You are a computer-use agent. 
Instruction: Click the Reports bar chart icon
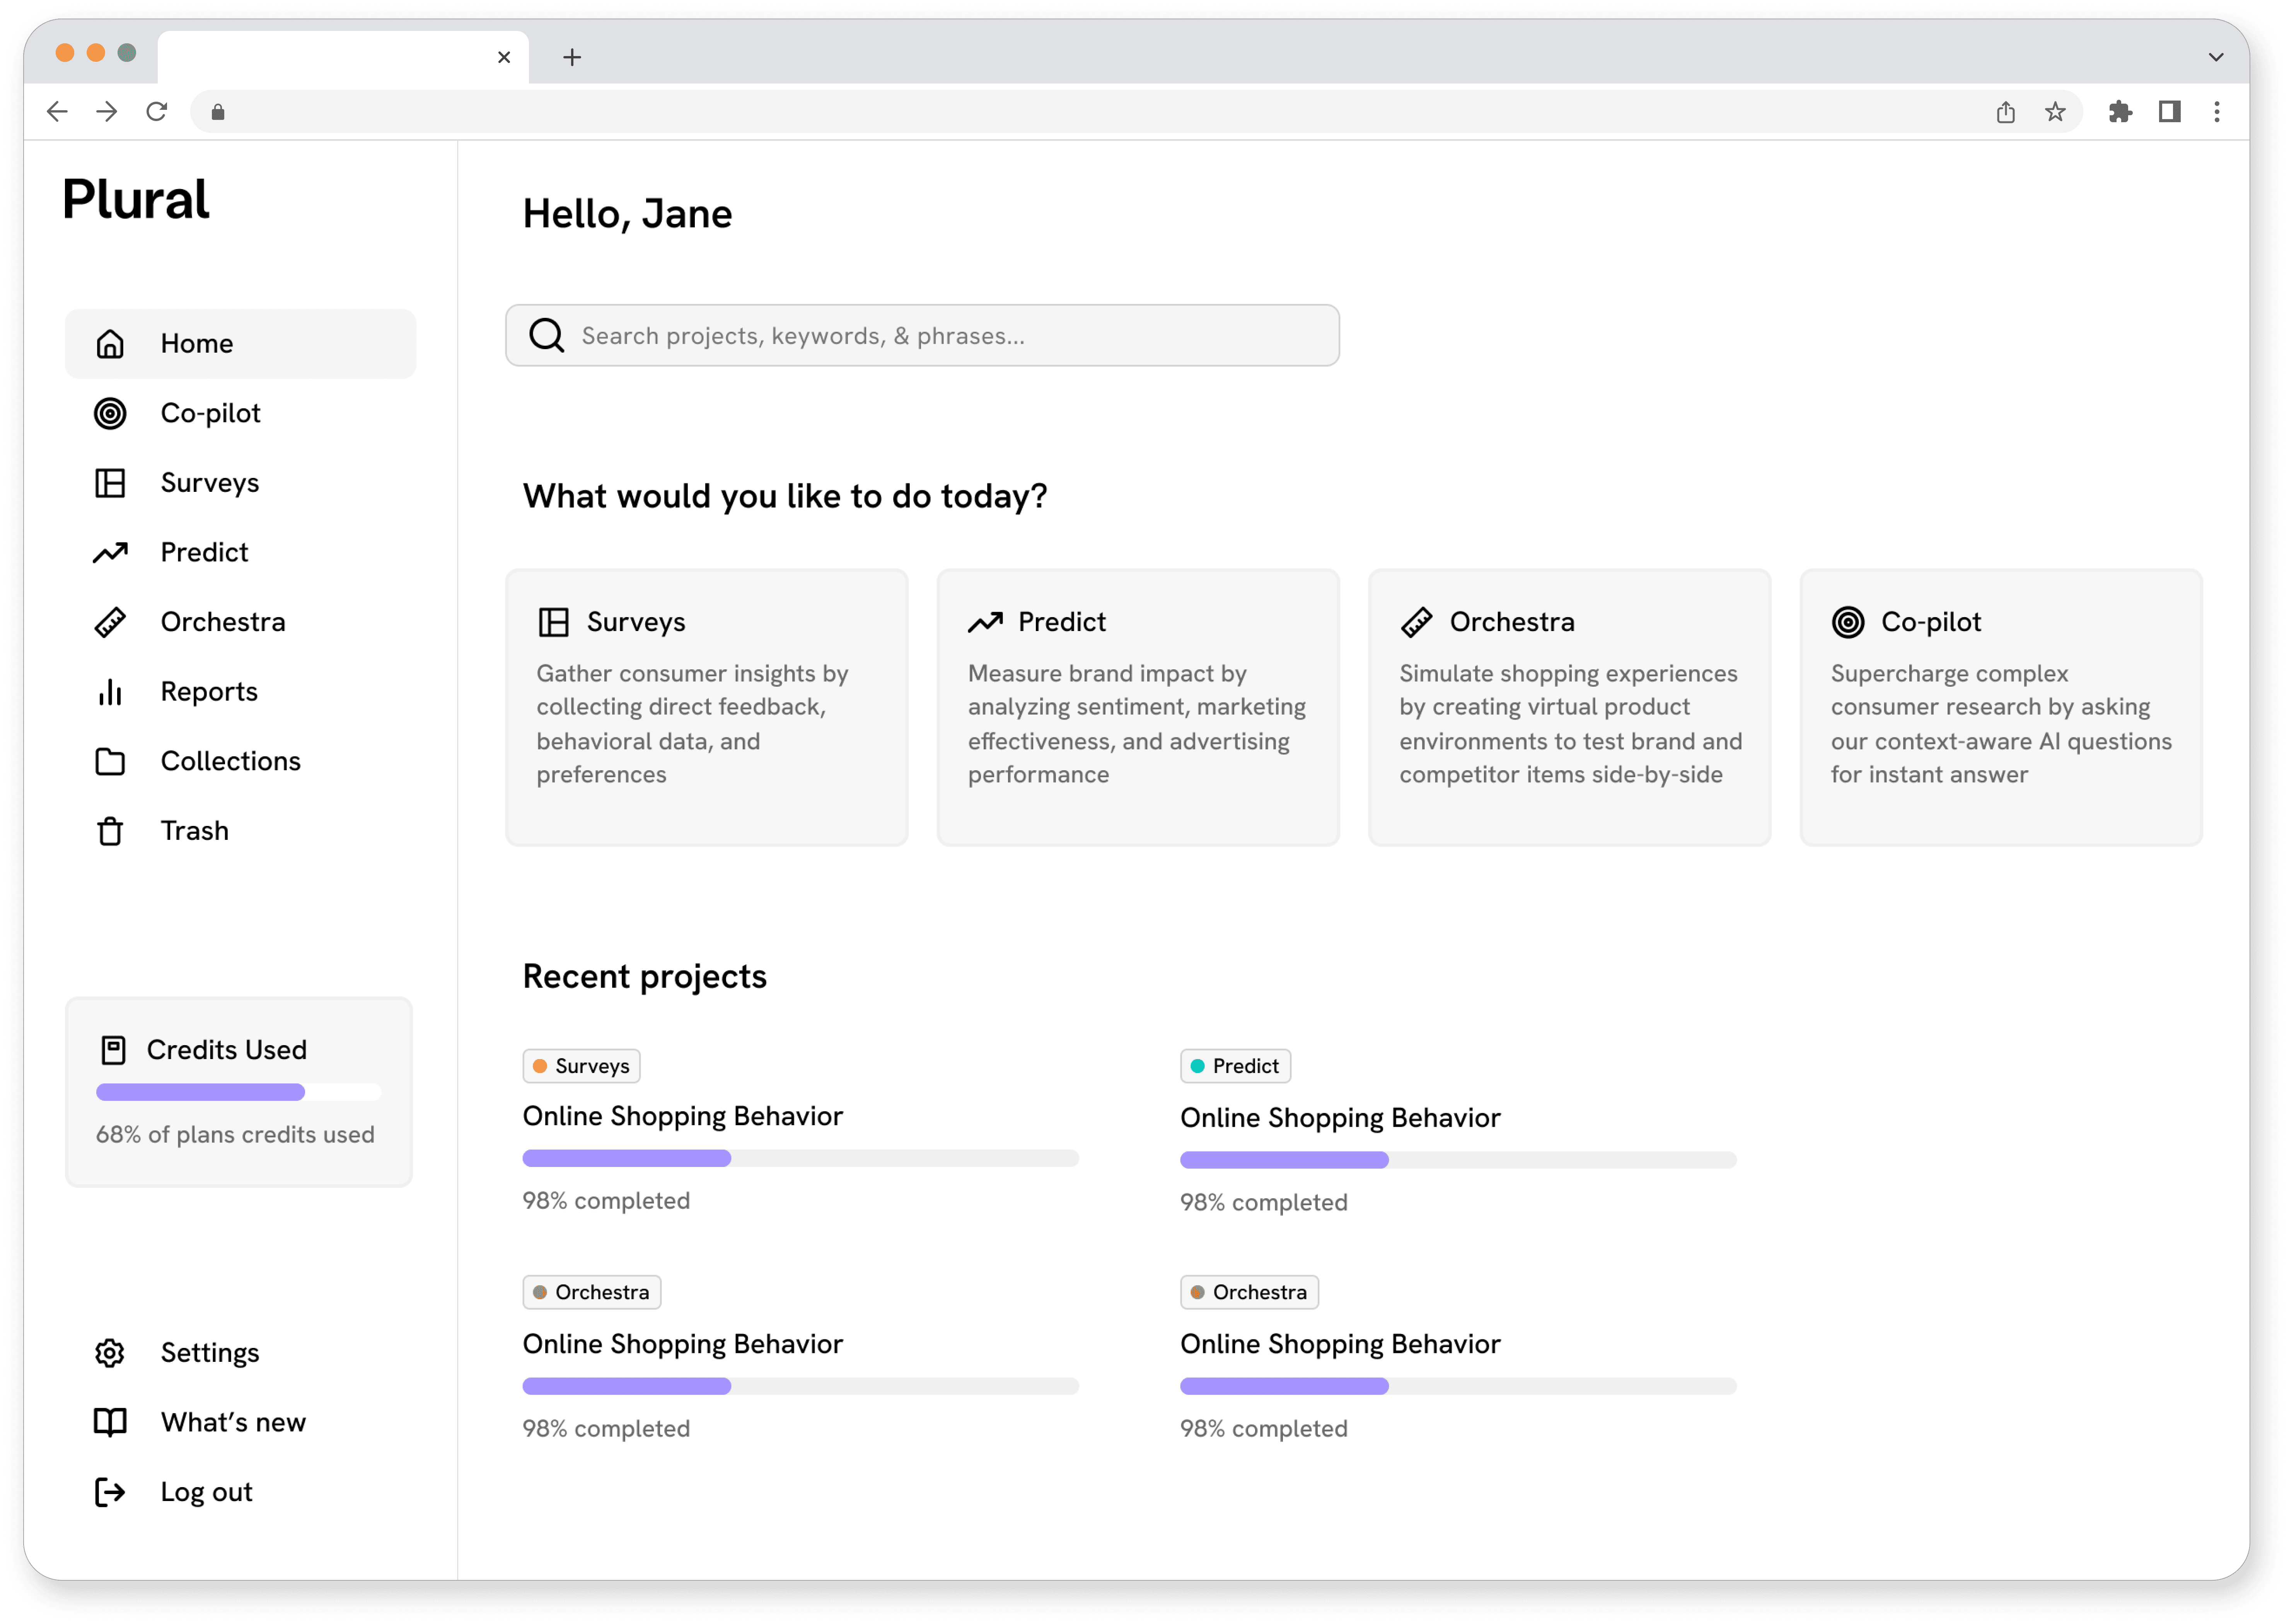[110, 692]
